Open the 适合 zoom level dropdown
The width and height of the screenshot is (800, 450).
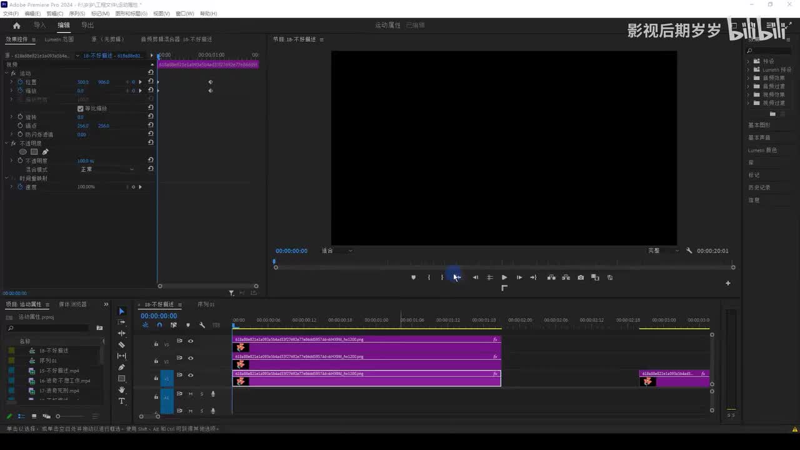(337, 251)
